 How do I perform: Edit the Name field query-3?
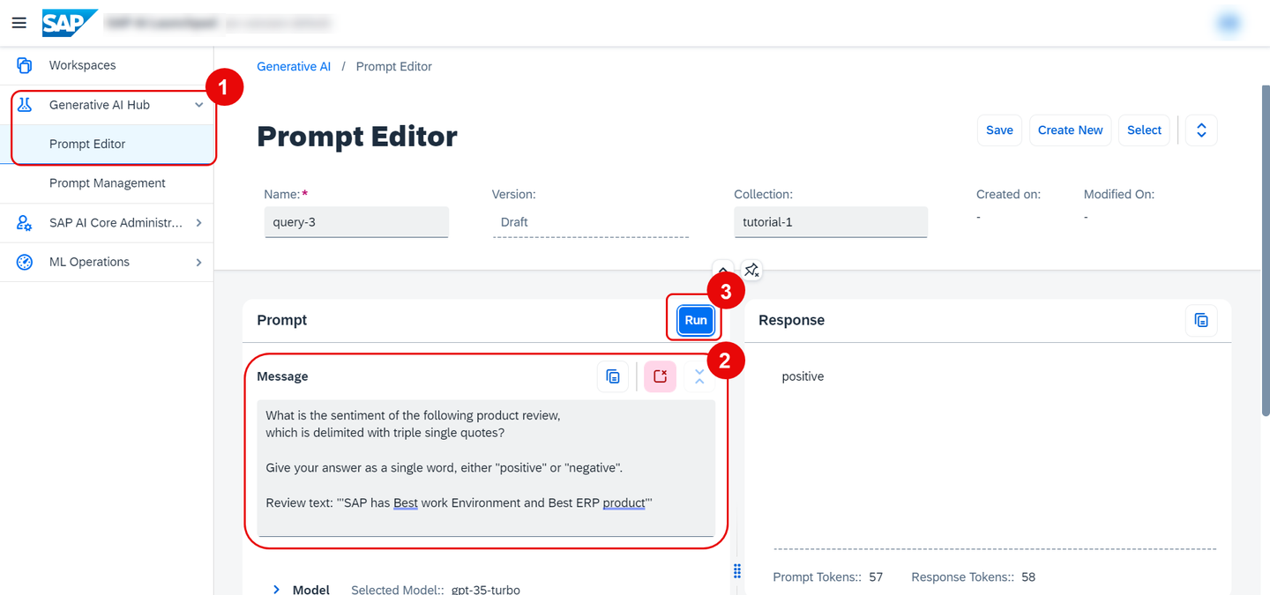coord(356,222)
